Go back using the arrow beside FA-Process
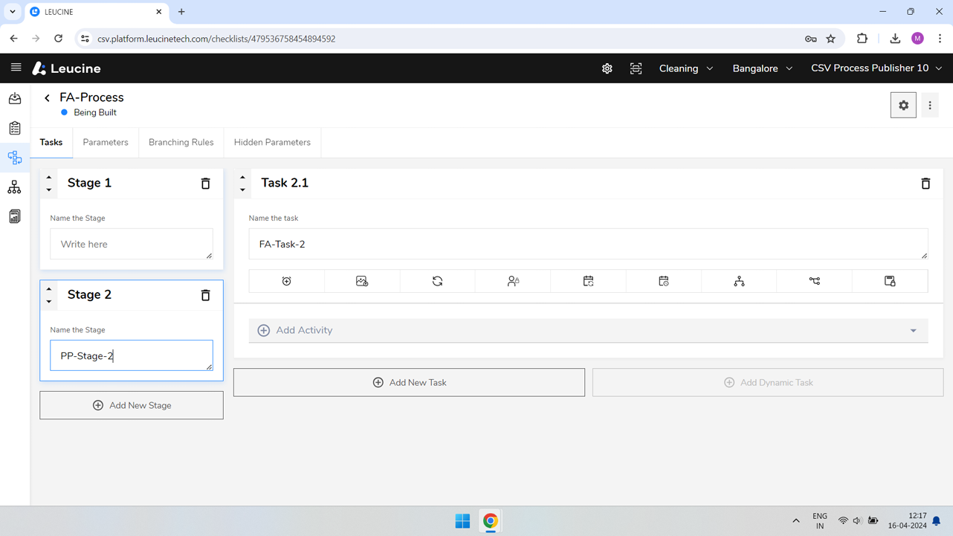953x536 pixels. tap(47, 98)
